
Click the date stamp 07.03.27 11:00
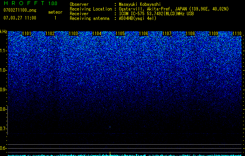[20, 18]
